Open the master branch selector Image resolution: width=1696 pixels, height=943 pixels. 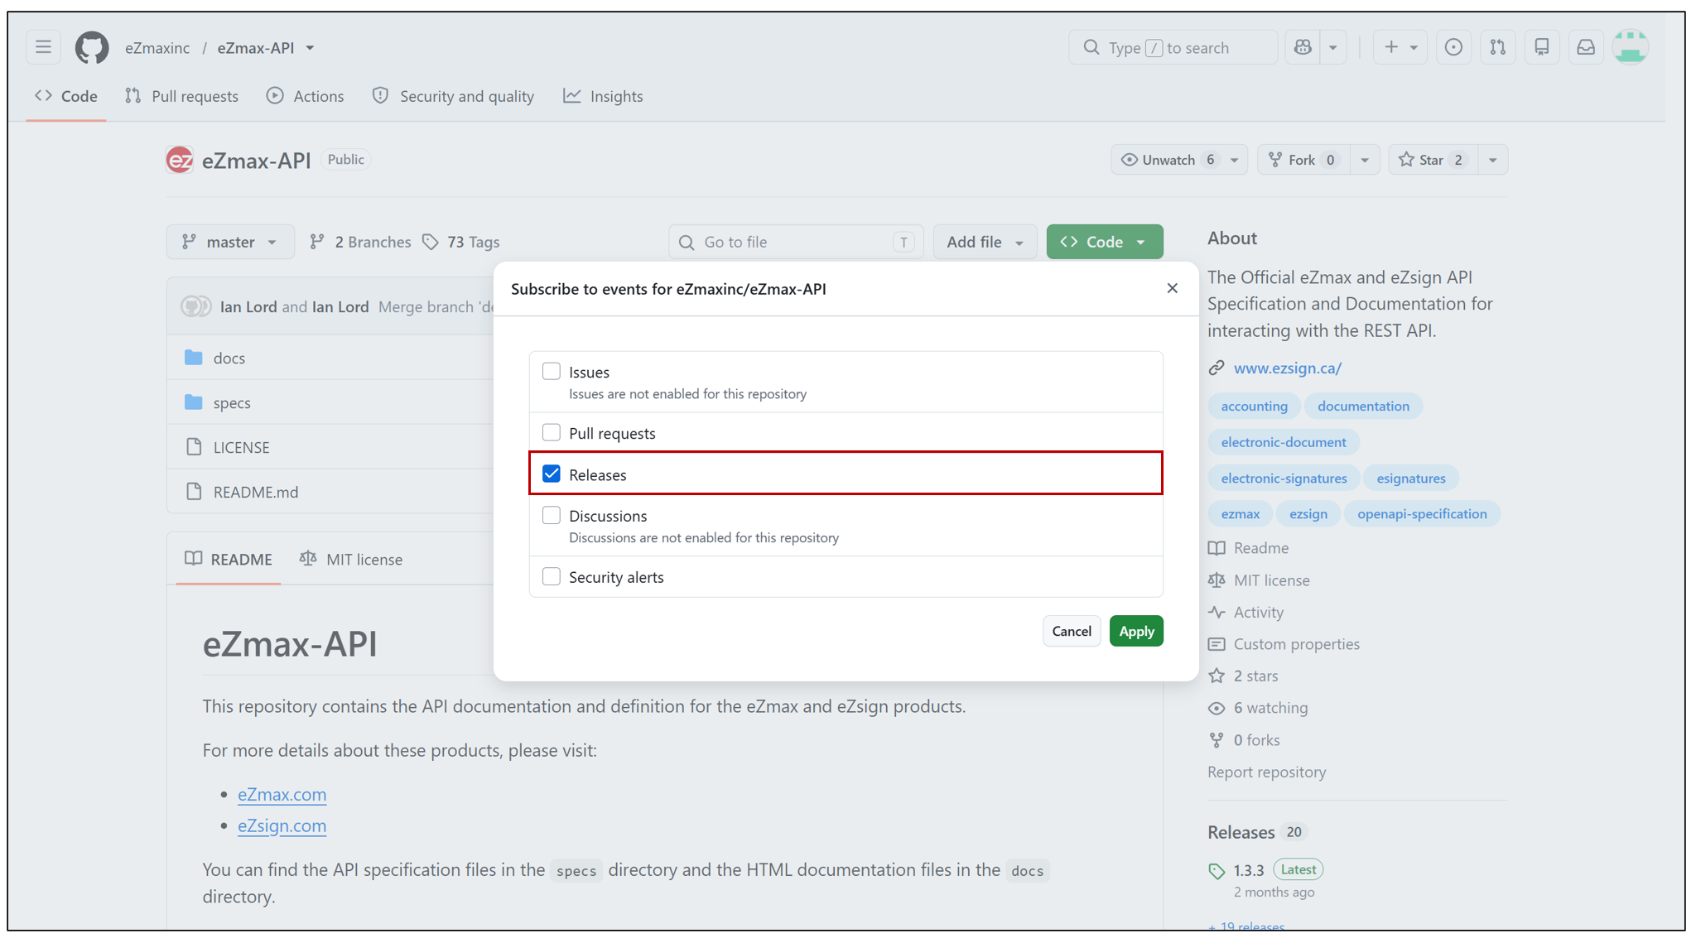pos(230,242)
